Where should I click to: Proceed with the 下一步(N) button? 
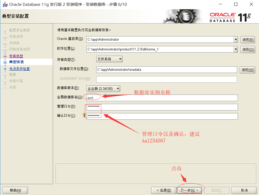point(189,190)
